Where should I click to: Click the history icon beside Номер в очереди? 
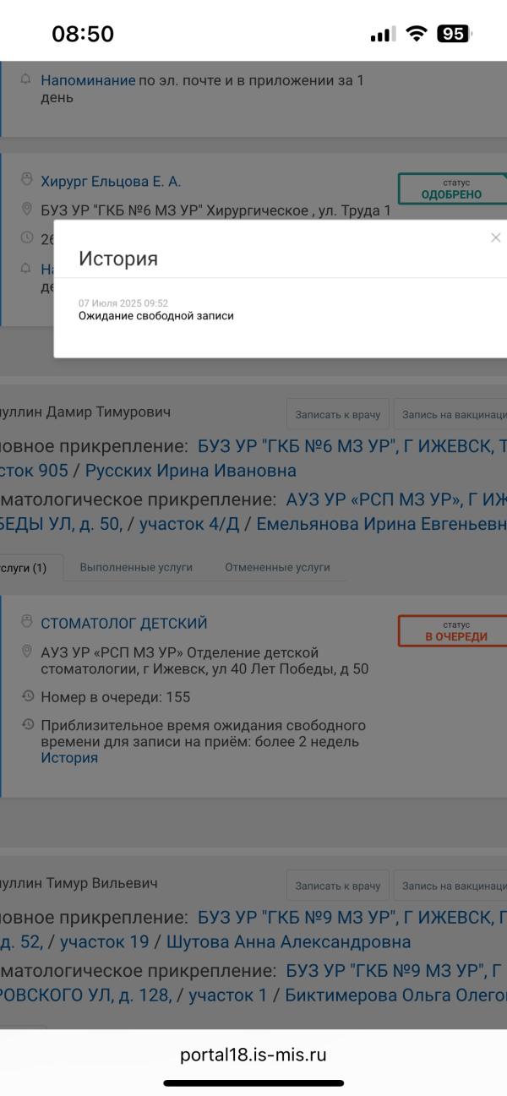tap(26, 697)
